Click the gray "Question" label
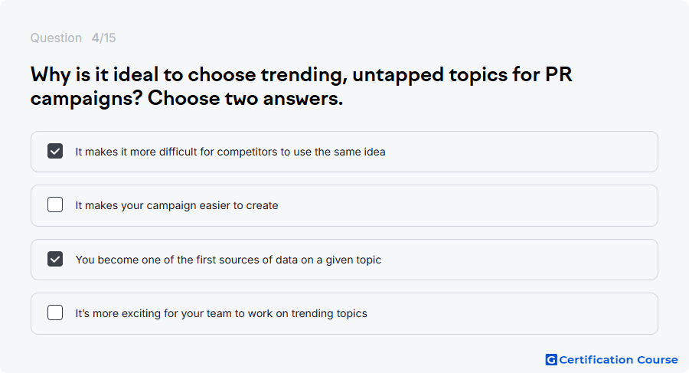 (56, 38)
